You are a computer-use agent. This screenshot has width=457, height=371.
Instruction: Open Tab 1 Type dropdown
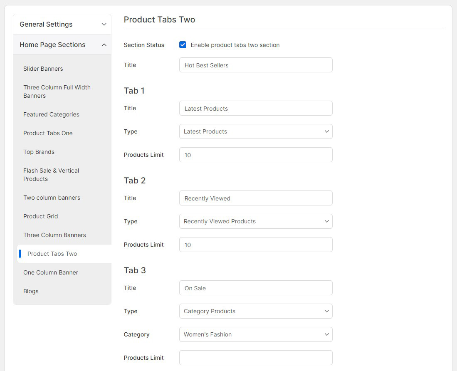(x=256, y=131)
